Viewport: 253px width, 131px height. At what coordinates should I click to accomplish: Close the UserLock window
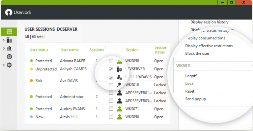[244, 3]
